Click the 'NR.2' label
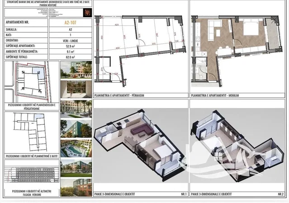 coord(280,194)
